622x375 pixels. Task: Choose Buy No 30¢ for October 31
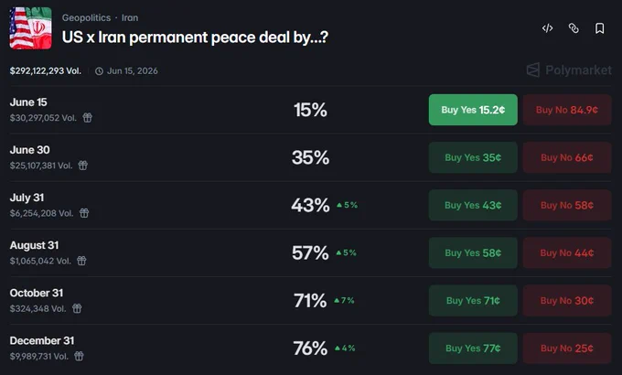click(x=567, y=300)
